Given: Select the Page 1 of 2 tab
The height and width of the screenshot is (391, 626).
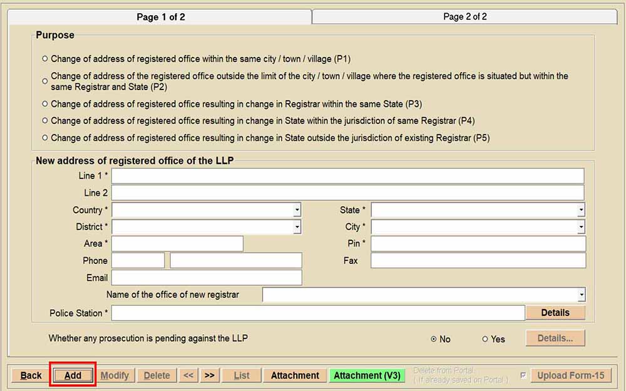Looking at the screenshot, I should (161, 17).
